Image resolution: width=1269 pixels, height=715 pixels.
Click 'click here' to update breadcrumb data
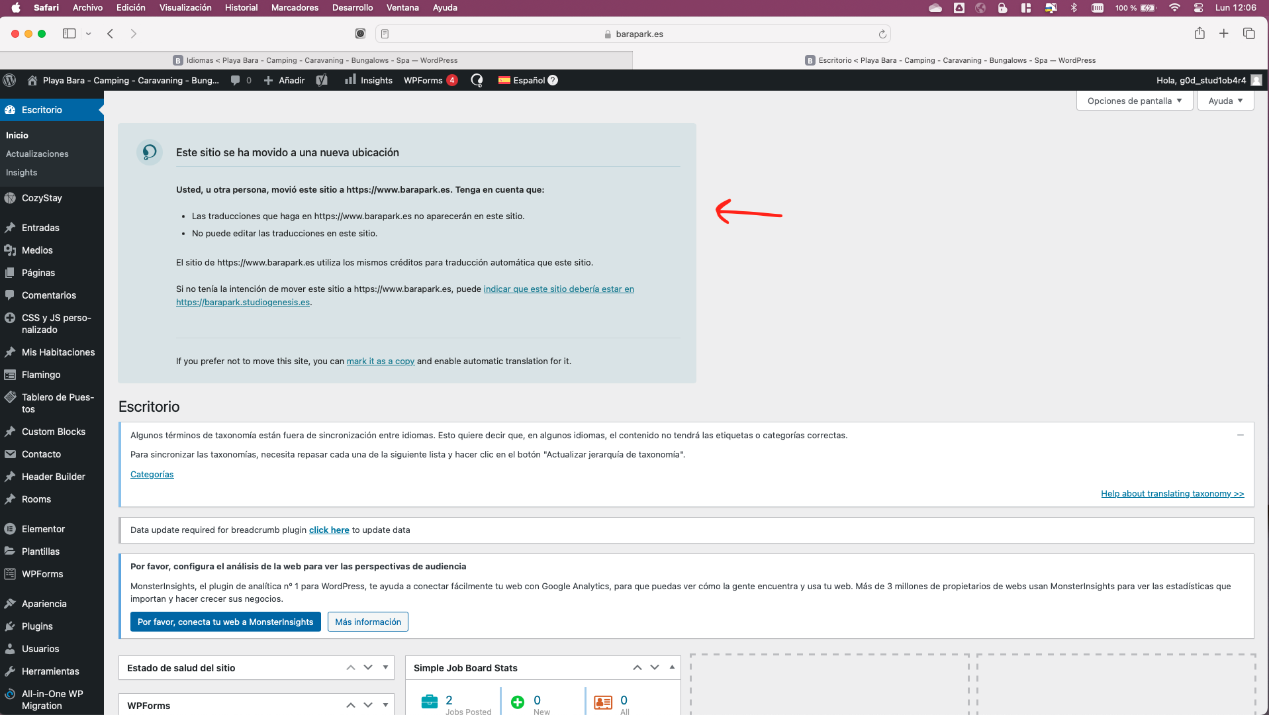tap(329, 530)
